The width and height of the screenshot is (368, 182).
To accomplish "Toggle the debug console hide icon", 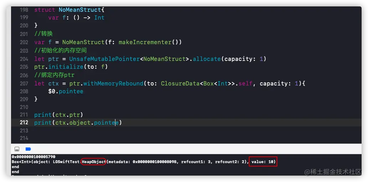I will tap(17, 149).
